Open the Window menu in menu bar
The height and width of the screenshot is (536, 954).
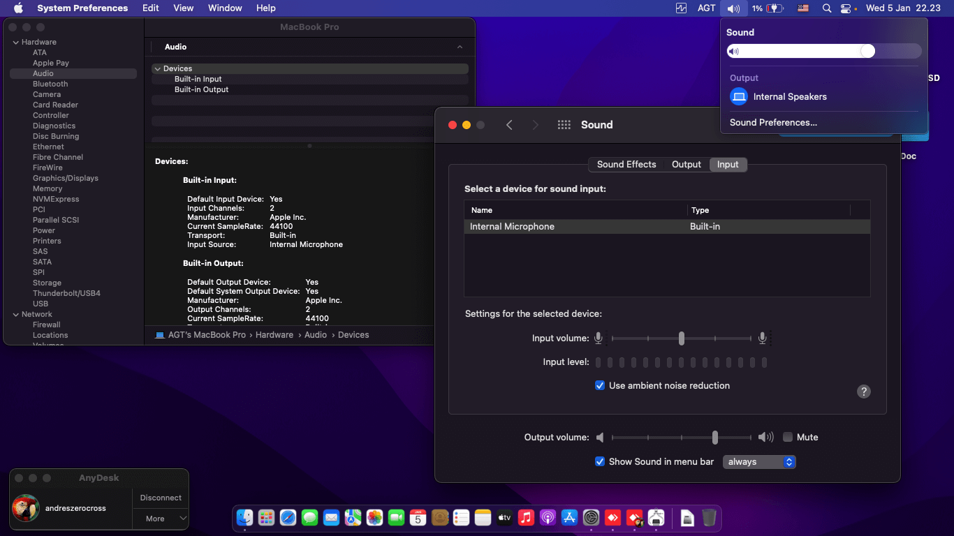click(225, 8)
